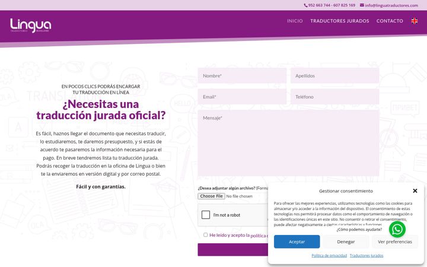Click the purple submit button below form
The image size is (427, 267).
(x=233, y=250)
